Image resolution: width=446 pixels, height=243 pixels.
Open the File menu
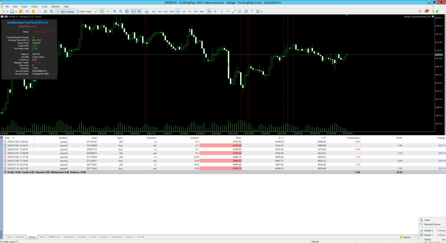pyautogui.click(x=7, y=6)
